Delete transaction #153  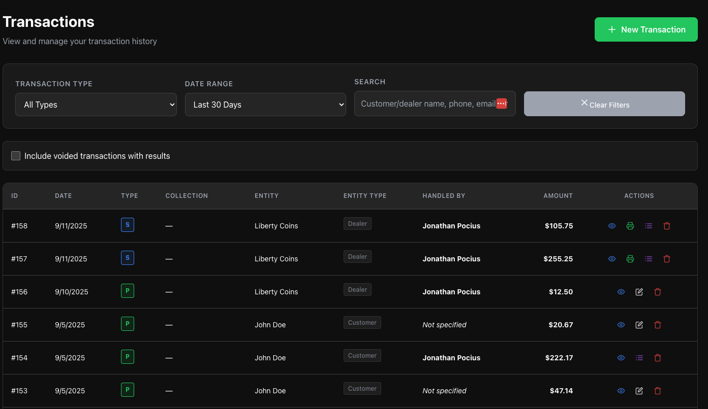658,391
